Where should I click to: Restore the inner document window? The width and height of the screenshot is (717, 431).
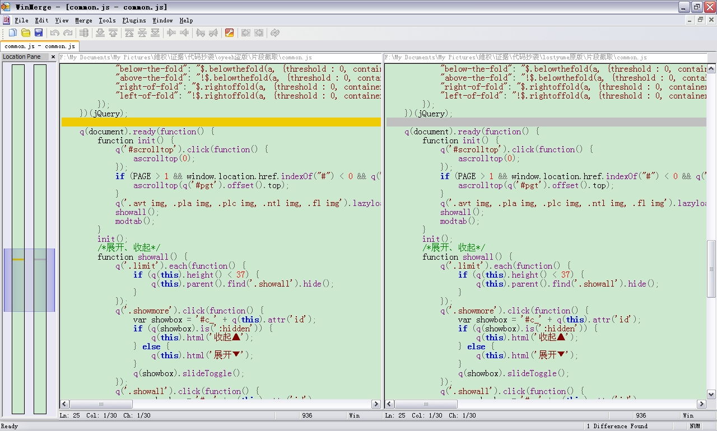tap(700, 20)
